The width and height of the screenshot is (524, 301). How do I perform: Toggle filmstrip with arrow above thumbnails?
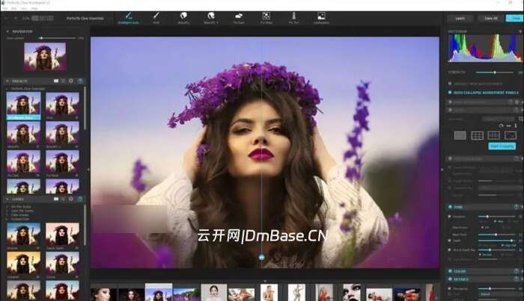pyautogui.click(x=265, y=282)
